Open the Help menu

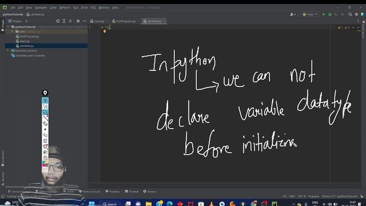[x=115, y=7]
